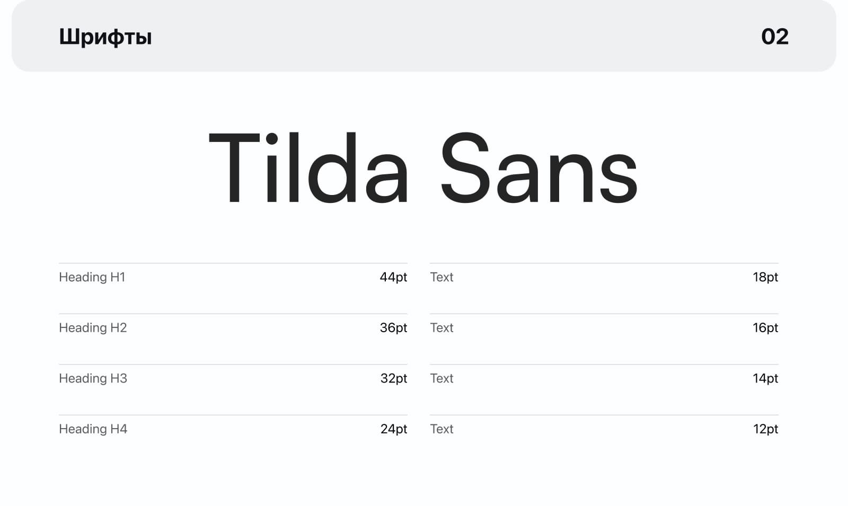Click the 32pt size value

tap(393, 378)
